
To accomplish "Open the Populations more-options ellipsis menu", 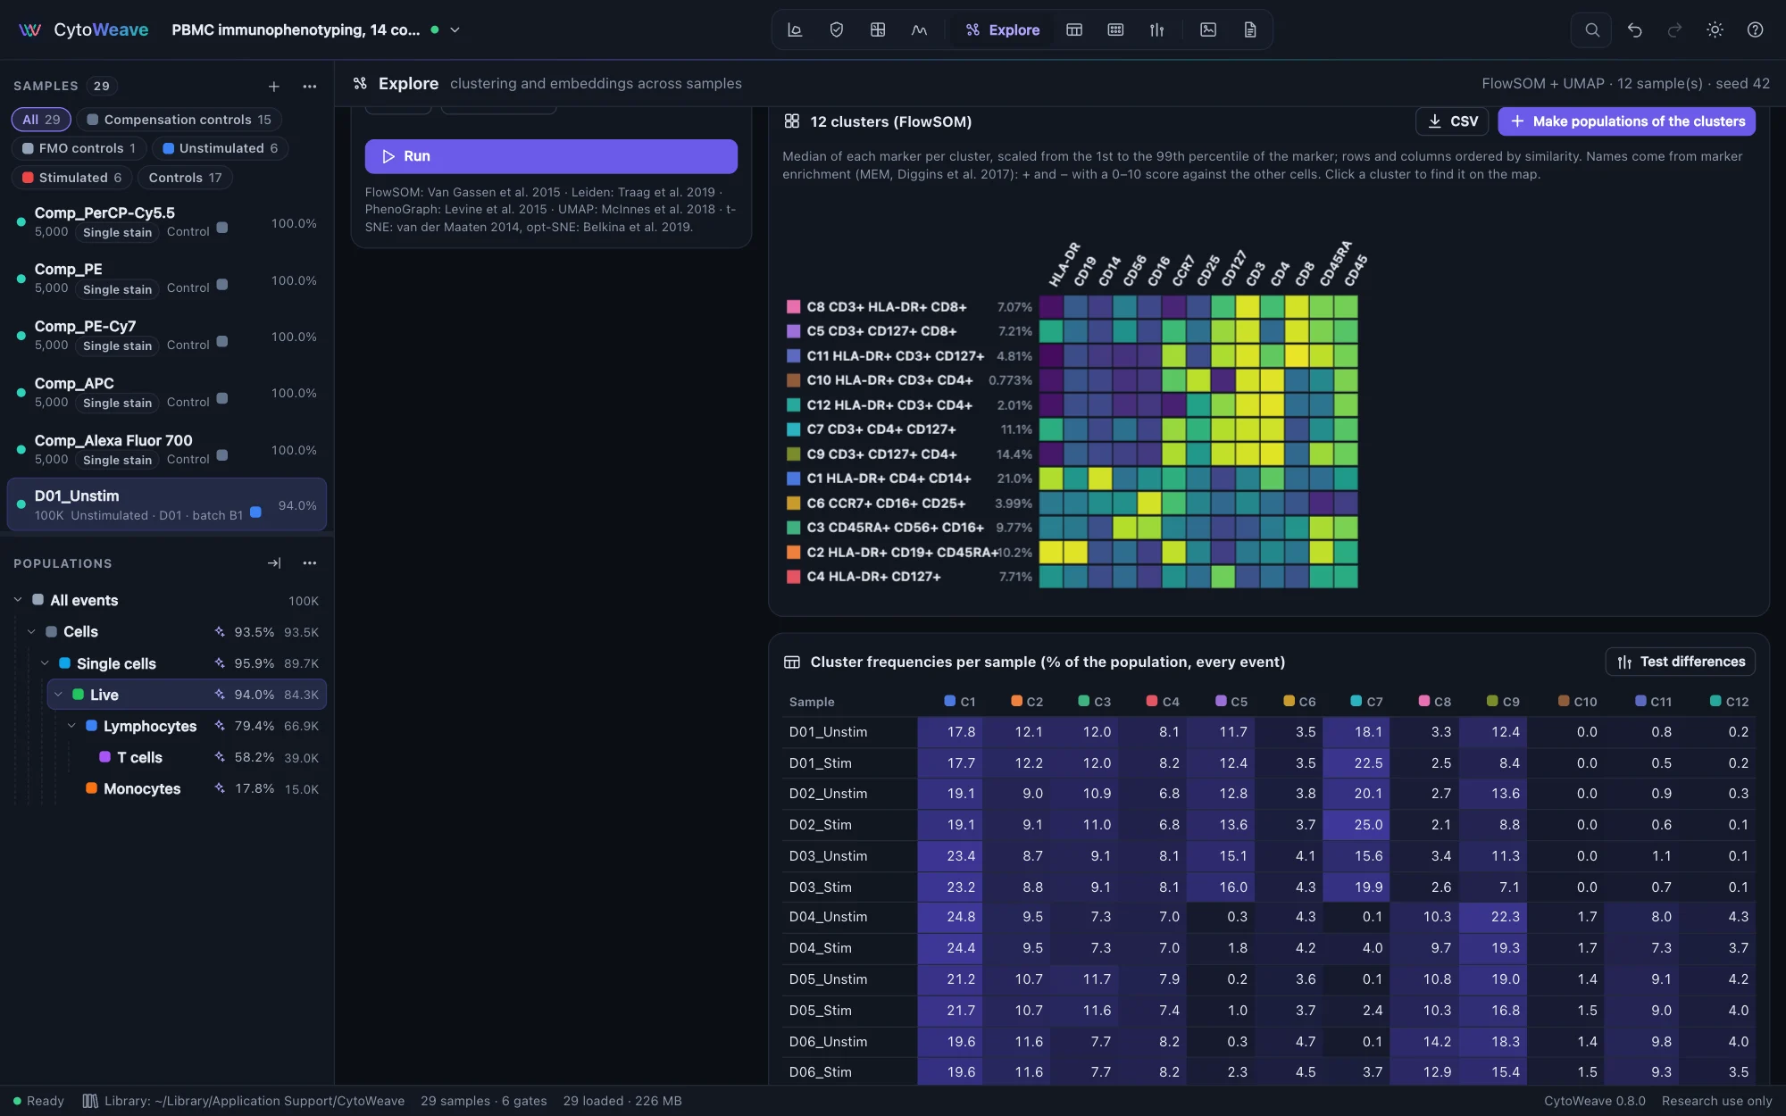I will coord(310,563).
